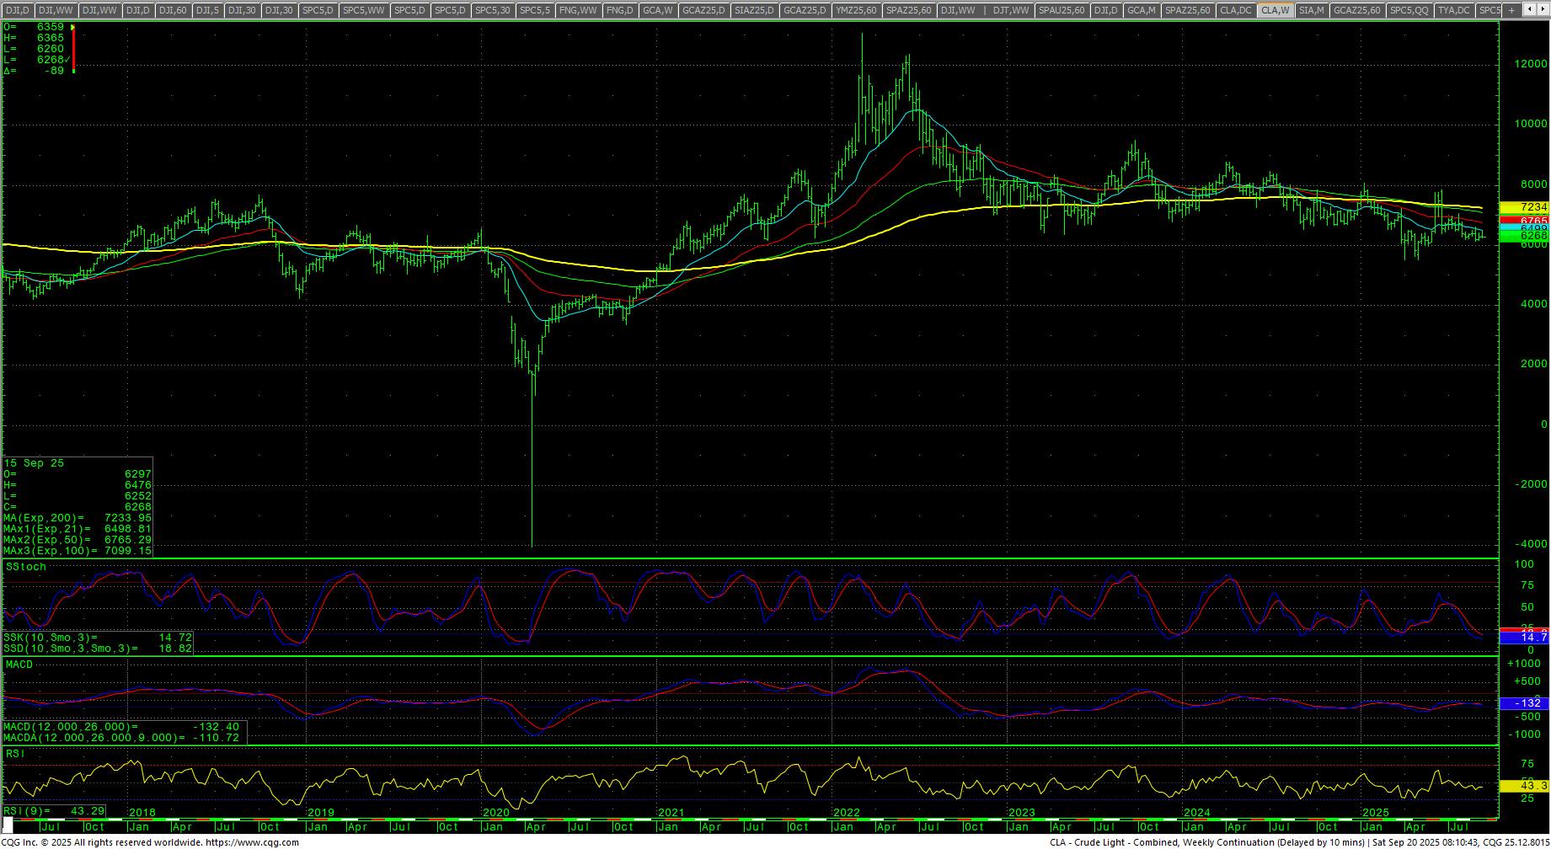This screenshot has height=849, width=1551.
Task: Click the yellow 43.3 RSI value marker
Action: pos(1524,786)
